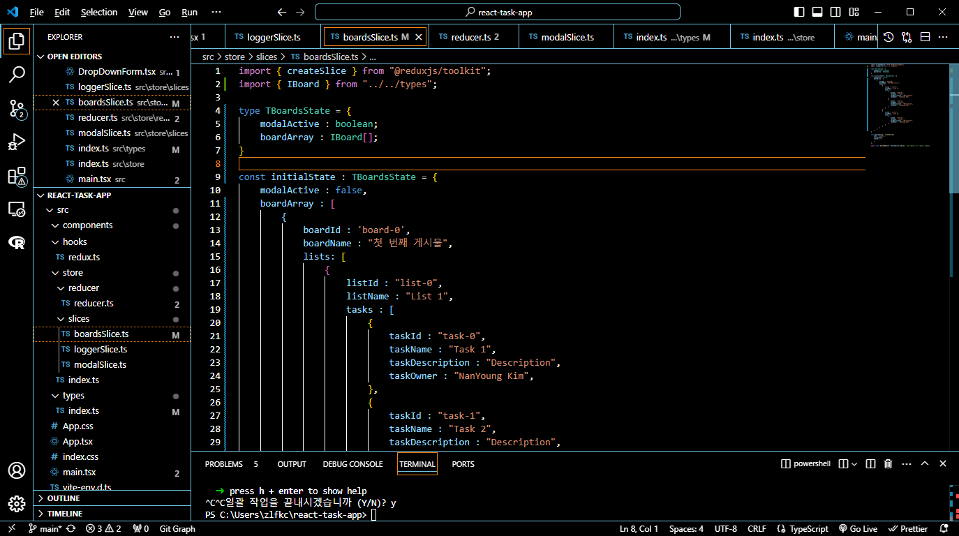
Task: Collapse the OPEN EDITORS section
Action: [112, 57]
